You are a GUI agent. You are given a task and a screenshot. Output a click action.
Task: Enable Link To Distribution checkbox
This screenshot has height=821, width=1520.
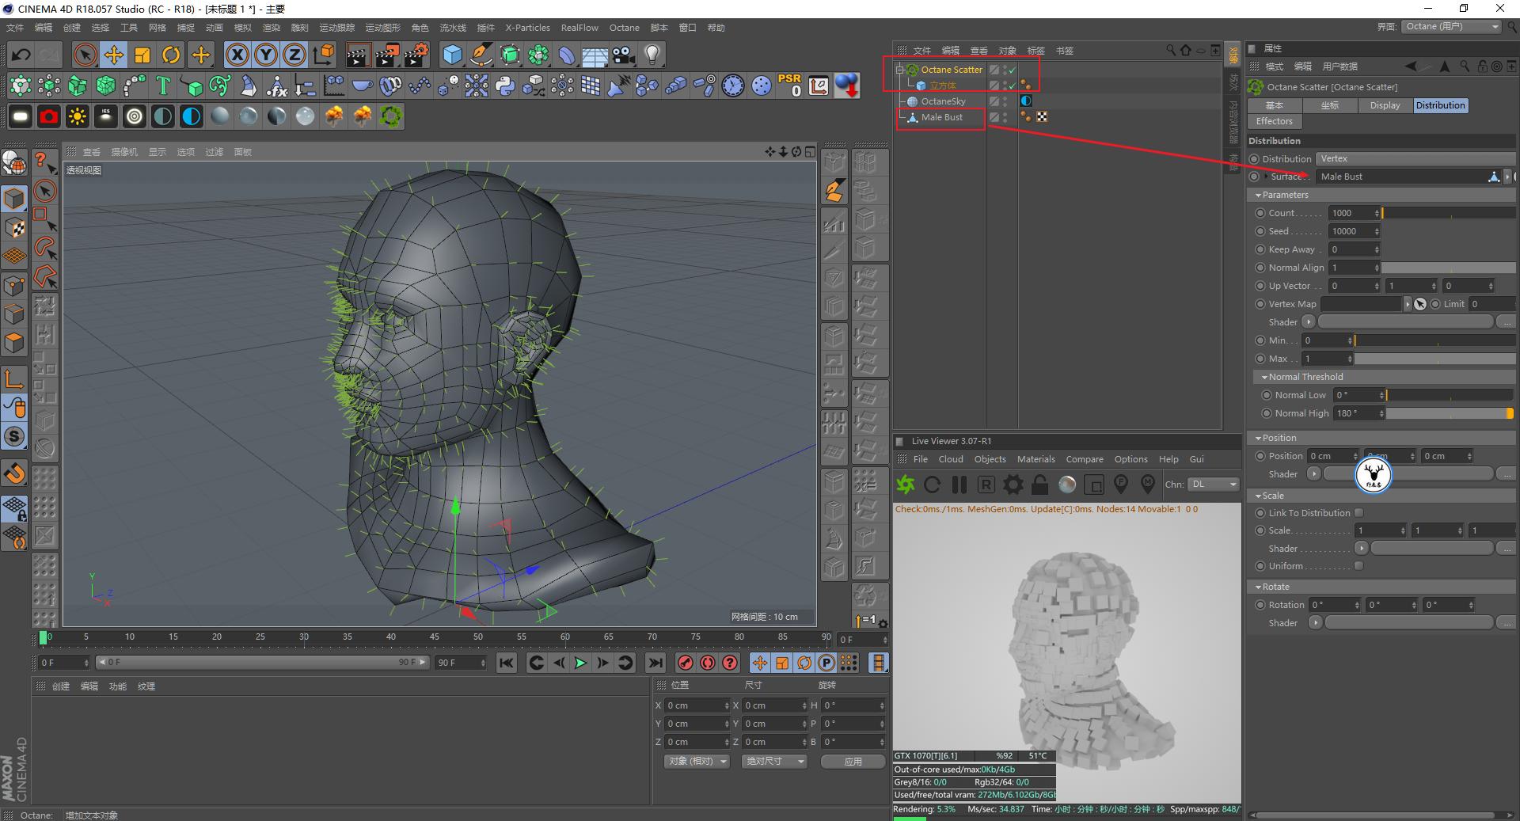(1359, 513)
